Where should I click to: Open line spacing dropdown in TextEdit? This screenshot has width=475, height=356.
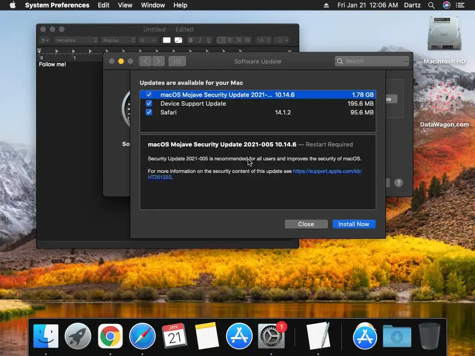[263, 40]
